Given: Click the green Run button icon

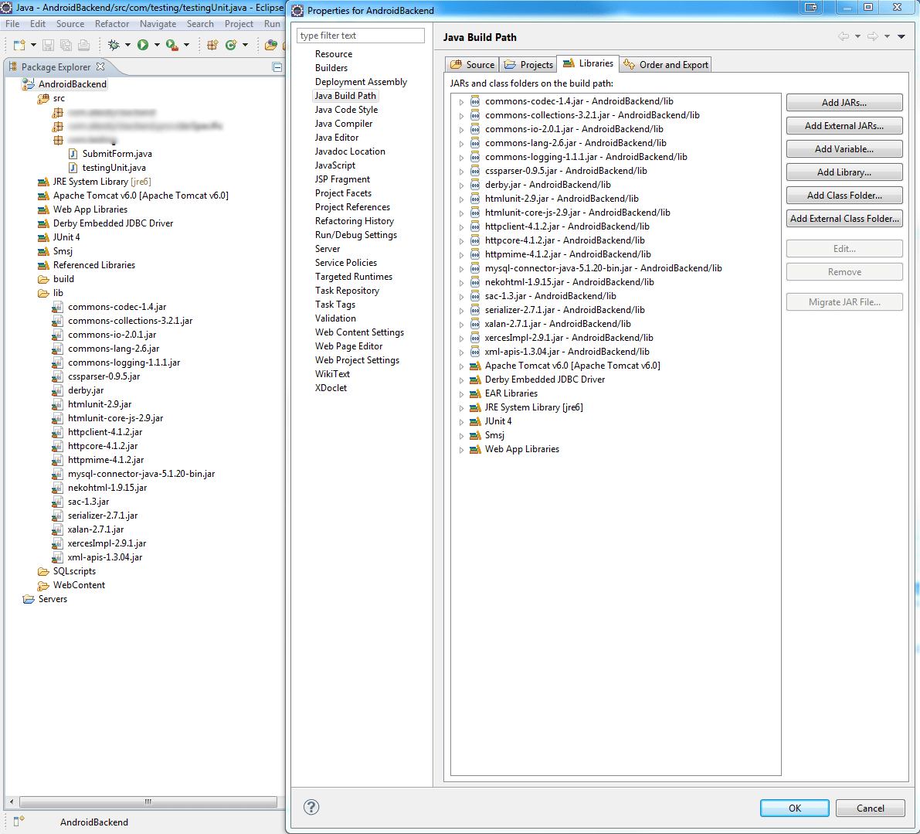Looking at the screenshot, I should 143,45.
